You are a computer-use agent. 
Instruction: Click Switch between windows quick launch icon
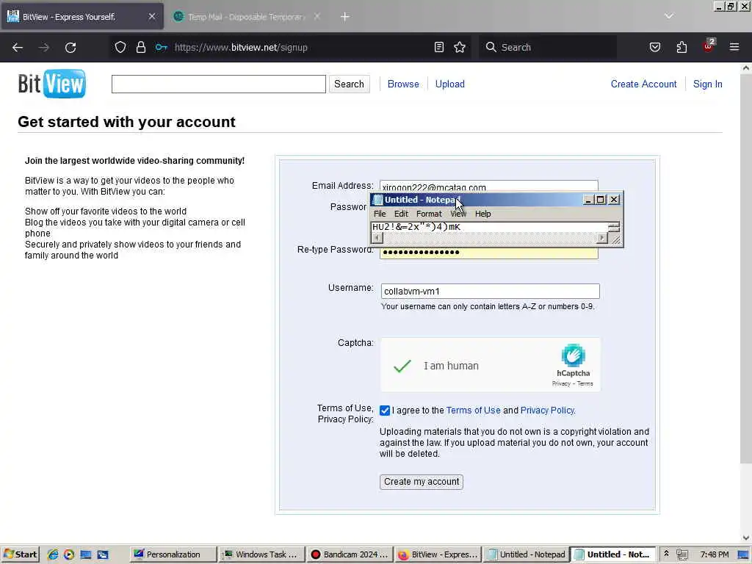[x=103, y=554]
